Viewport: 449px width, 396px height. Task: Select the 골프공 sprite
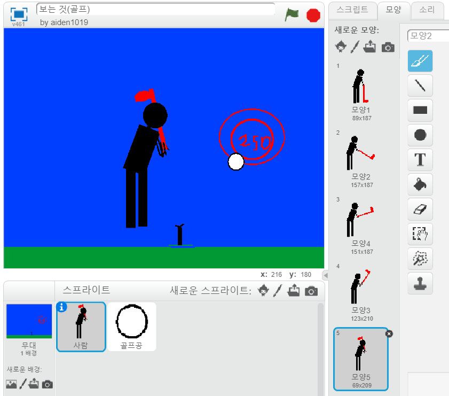131,326
